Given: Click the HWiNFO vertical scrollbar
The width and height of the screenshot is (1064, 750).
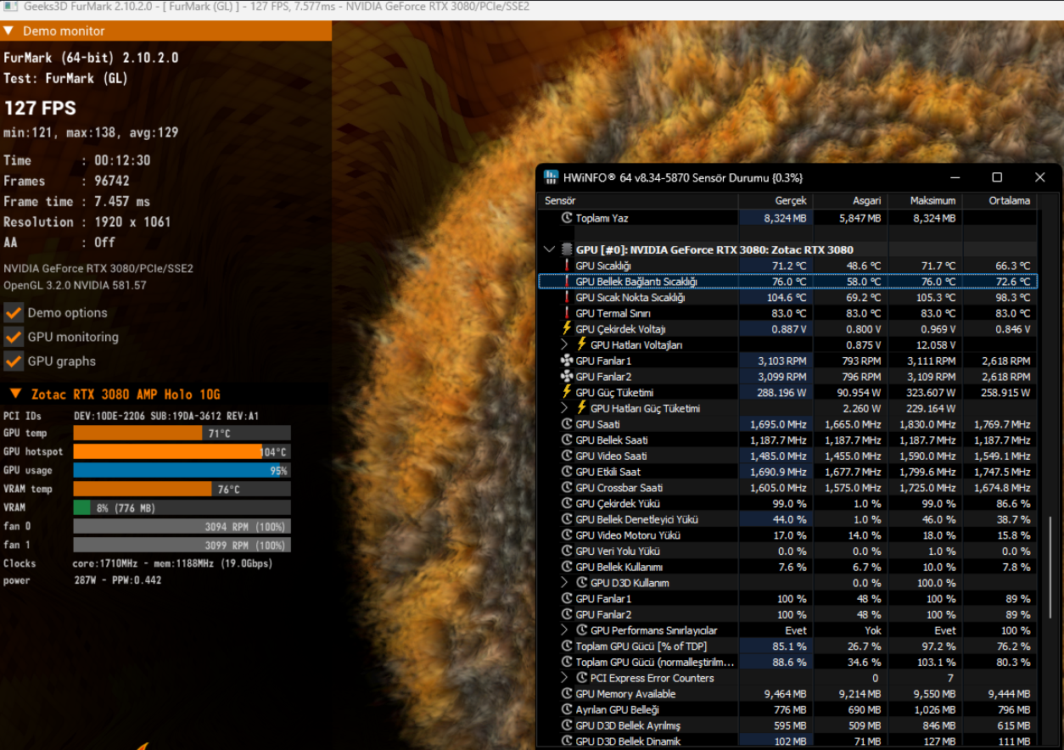Looking at the screenshot, I should pyautogui.click(x=1050, y=567).
